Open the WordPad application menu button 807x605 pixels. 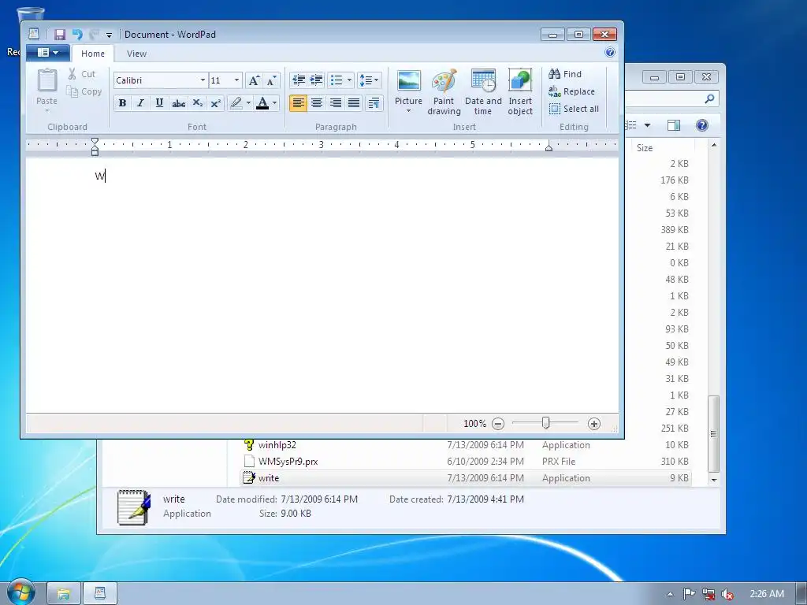(x=48, y=53)
